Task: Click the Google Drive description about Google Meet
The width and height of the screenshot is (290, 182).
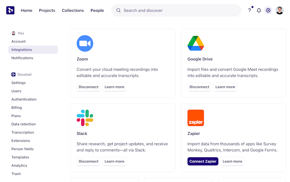Action: pos(233,73)
